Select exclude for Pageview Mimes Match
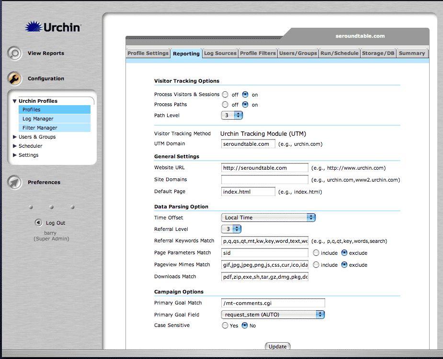This screenshot has height=359, width=443. click(344, 265)
